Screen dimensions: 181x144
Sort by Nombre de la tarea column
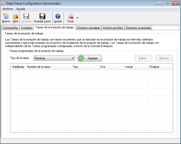click(48, 67)
